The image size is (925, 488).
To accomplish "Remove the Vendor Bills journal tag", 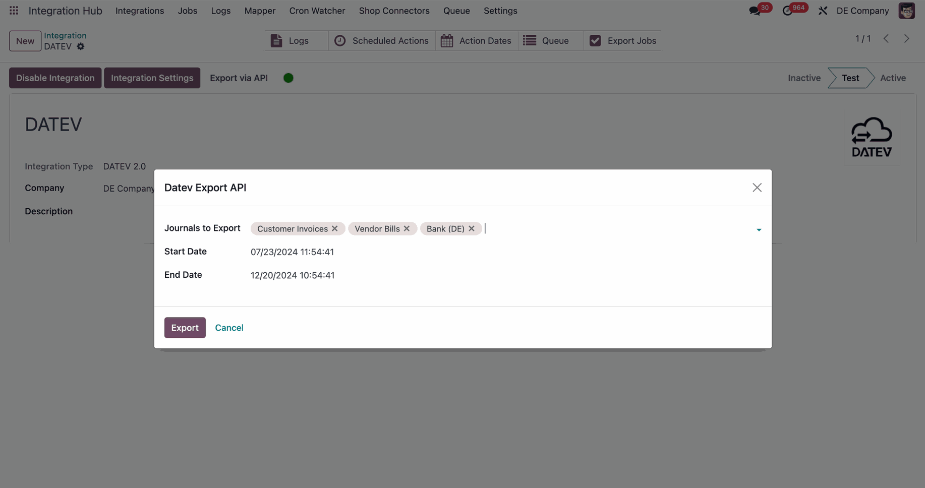I will [407, 228].
